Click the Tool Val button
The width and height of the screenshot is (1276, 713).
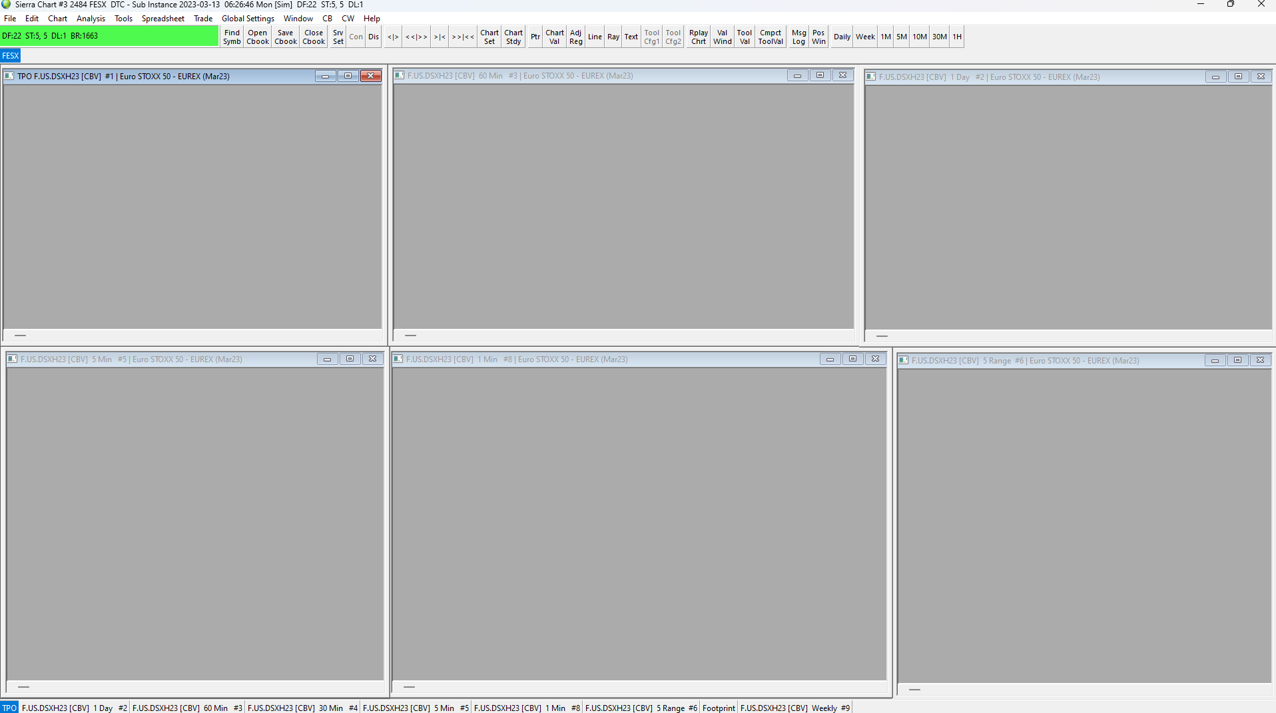tap(745, 37)
